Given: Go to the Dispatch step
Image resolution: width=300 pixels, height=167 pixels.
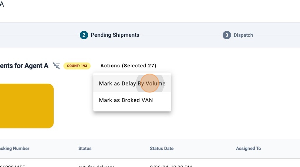Looking at the screenshot, I should point(243,35).
